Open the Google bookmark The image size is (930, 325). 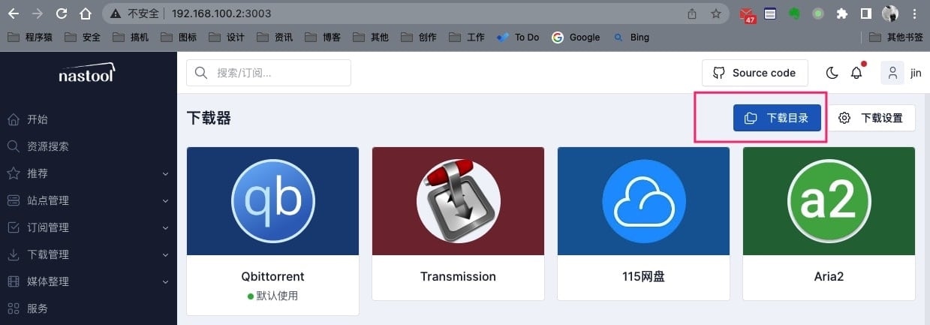point(576,37)
